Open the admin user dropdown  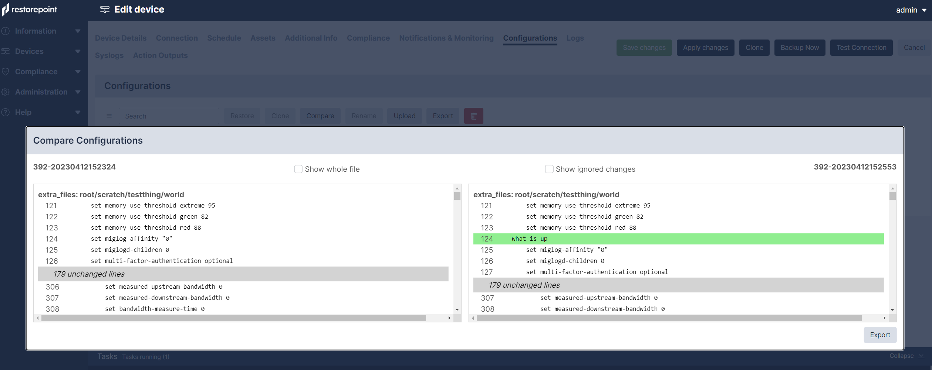[x=911, y=10]
